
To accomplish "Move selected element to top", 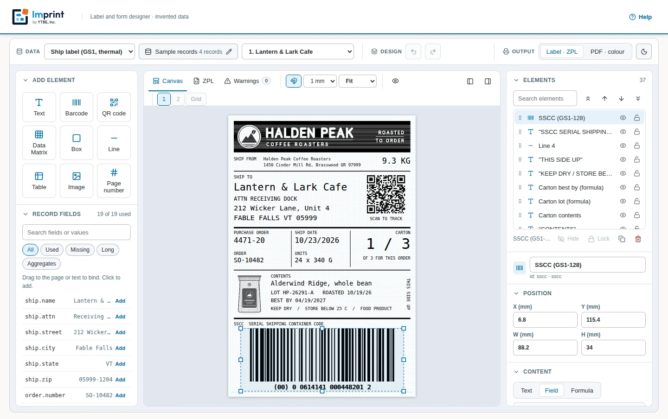I will click(x=588, y=98).
